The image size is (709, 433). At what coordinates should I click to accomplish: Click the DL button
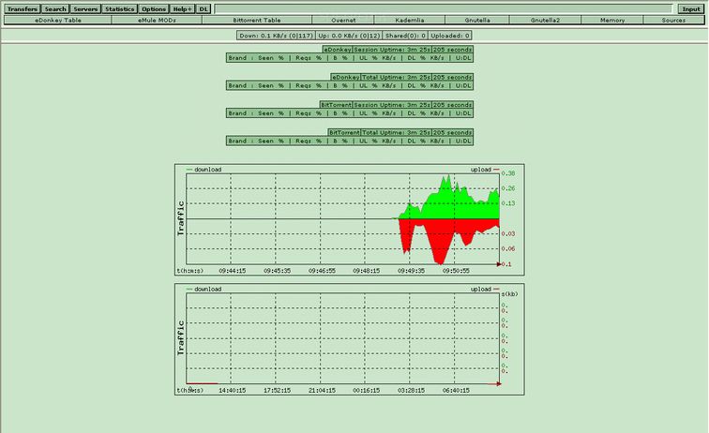tap(204, 8)
